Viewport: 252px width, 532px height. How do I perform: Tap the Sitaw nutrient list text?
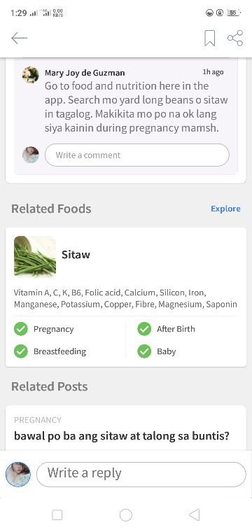tap(125, 299)
